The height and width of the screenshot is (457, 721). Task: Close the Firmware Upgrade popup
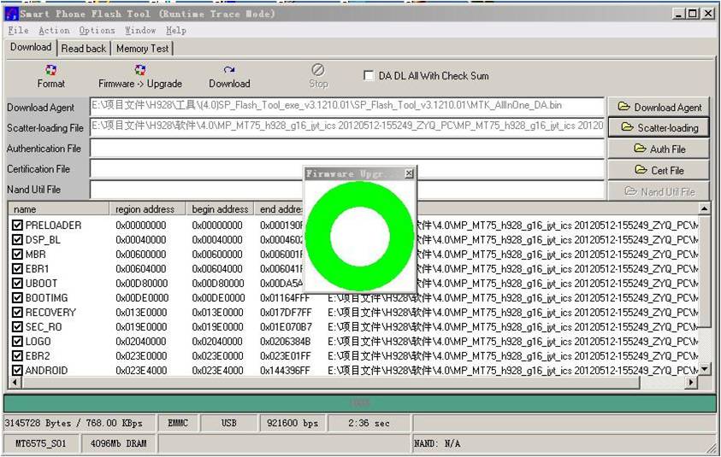tap(409, 173)
